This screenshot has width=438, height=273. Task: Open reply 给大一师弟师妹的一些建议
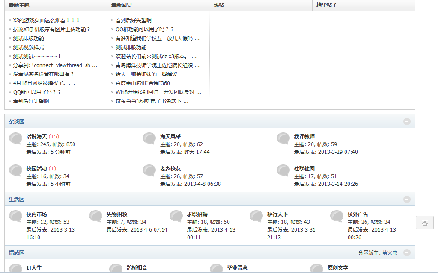[x=146, y=74]
